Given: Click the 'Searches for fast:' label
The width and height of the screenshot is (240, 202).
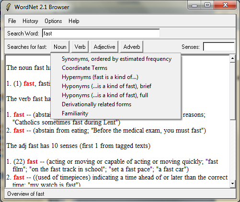Looking at the screenshot, I should [27, 47].
